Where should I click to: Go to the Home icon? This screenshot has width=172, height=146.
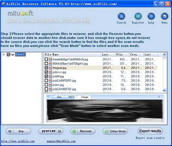164,16
